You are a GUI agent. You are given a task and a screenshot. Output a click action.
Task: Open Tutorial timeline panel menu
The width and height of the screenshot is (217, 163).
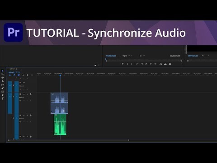[16, 69]
